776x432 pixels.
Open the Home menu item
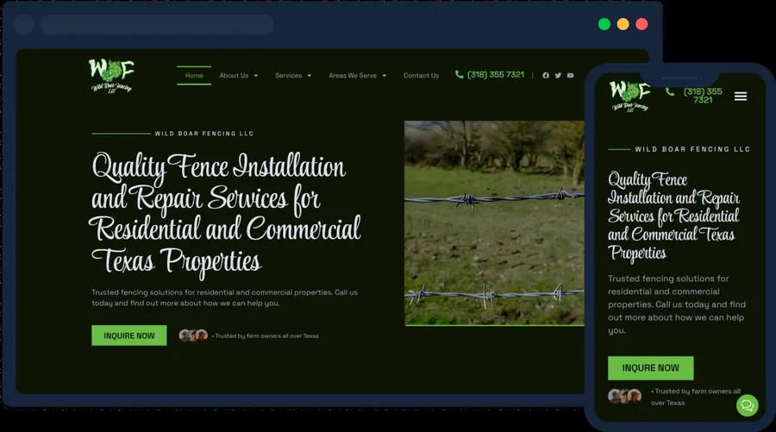tap(194, 75)
